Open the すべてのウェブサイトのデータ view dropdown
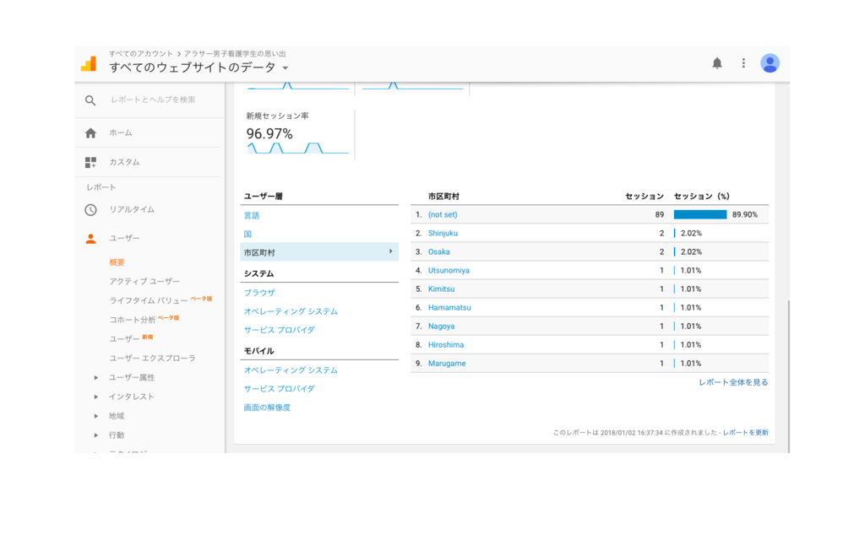865x540 pixels. click(x=286, y=68)
